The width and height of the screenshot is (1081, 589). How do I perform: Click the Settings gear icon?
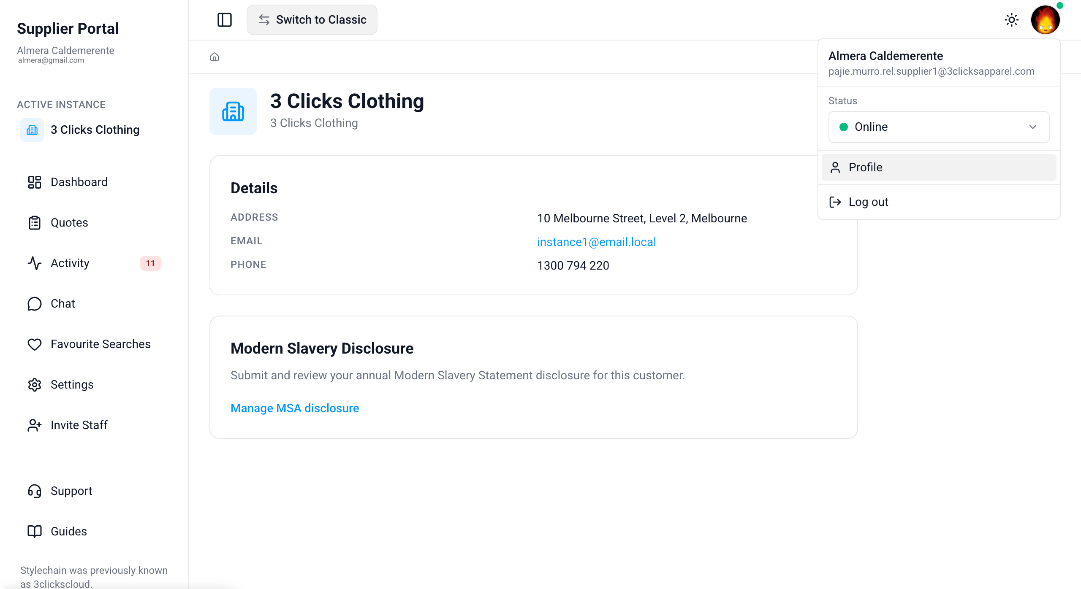pyautogui.click(x=35, y=385)
